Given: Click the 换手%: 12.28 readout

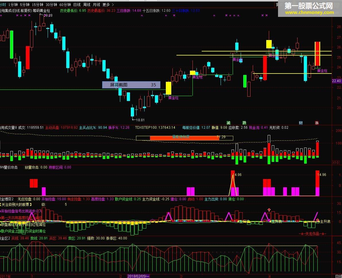Looking at the screenshot, I should pos(119,128).
